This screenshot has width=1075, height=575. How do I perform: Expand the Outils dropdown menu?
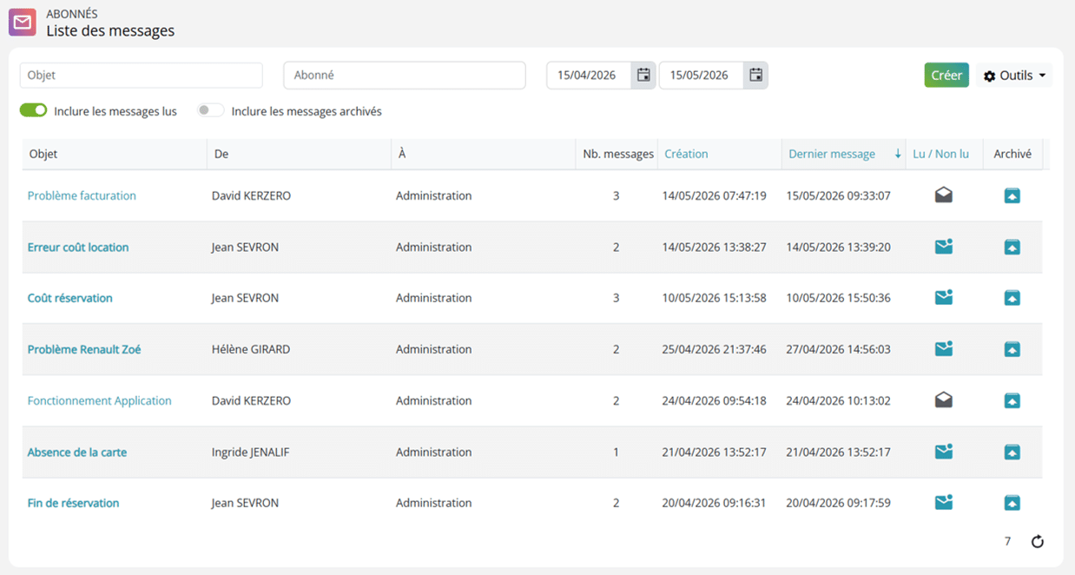(x=1014, y=76)
